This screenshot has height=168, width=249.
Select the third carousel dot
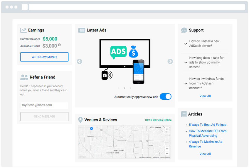click(131, 88)
